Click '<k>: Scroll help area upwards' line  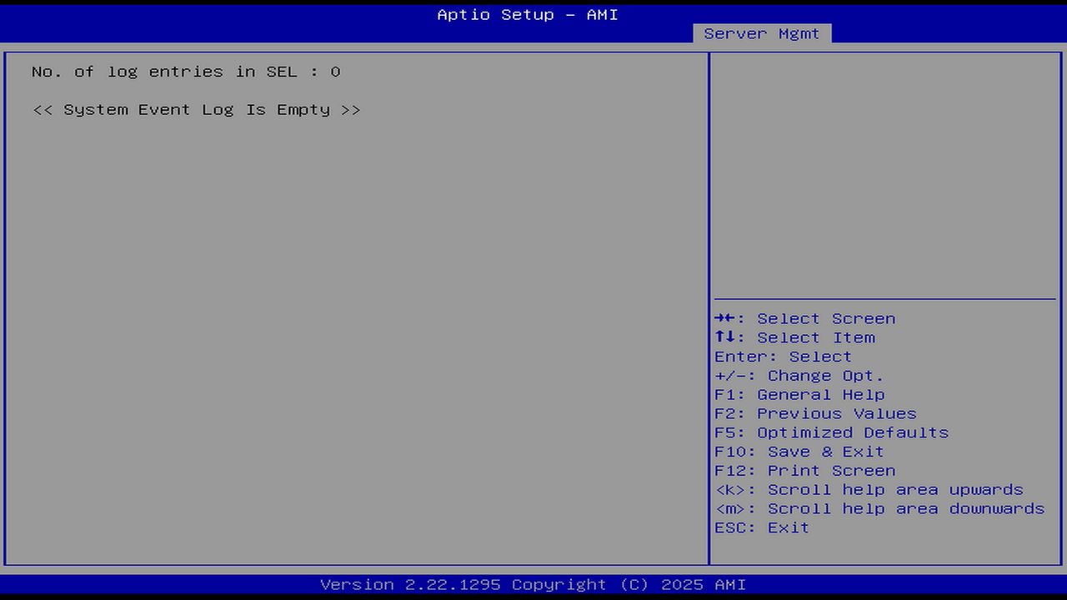[x=869, y=490]
